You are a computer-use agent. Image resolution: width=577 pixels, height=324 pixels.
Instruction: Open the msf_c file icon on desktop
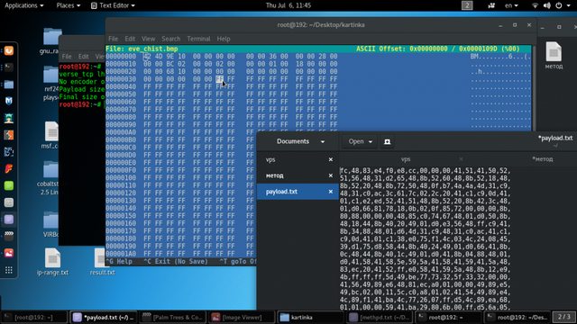(50, 135)
